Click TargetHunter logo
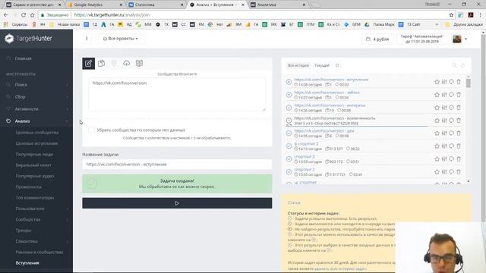 (x=29, y=39)
